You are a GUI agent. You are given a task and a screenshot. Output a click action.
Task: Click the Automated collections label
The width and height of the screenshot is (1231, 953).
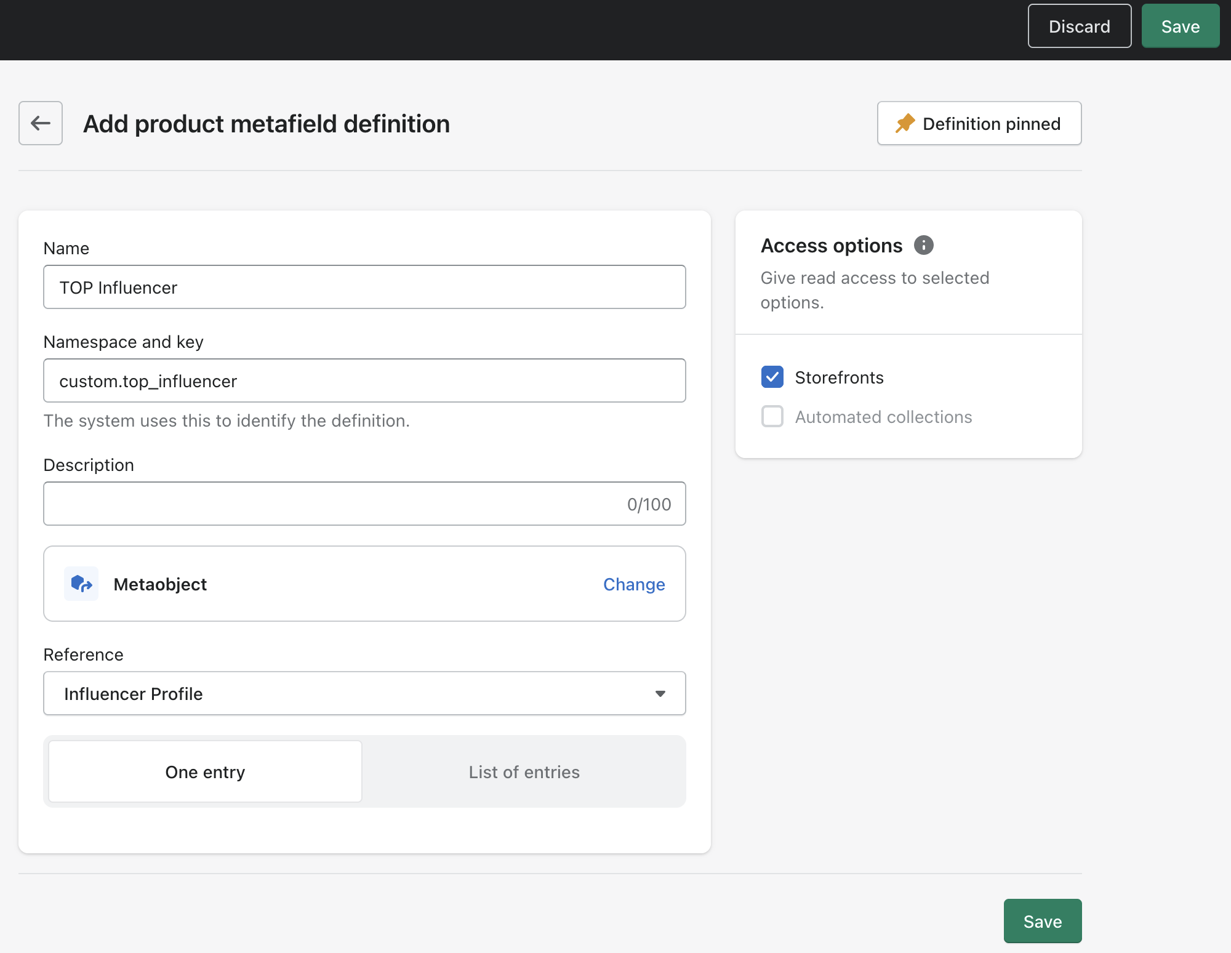click(x=883, y=417)
